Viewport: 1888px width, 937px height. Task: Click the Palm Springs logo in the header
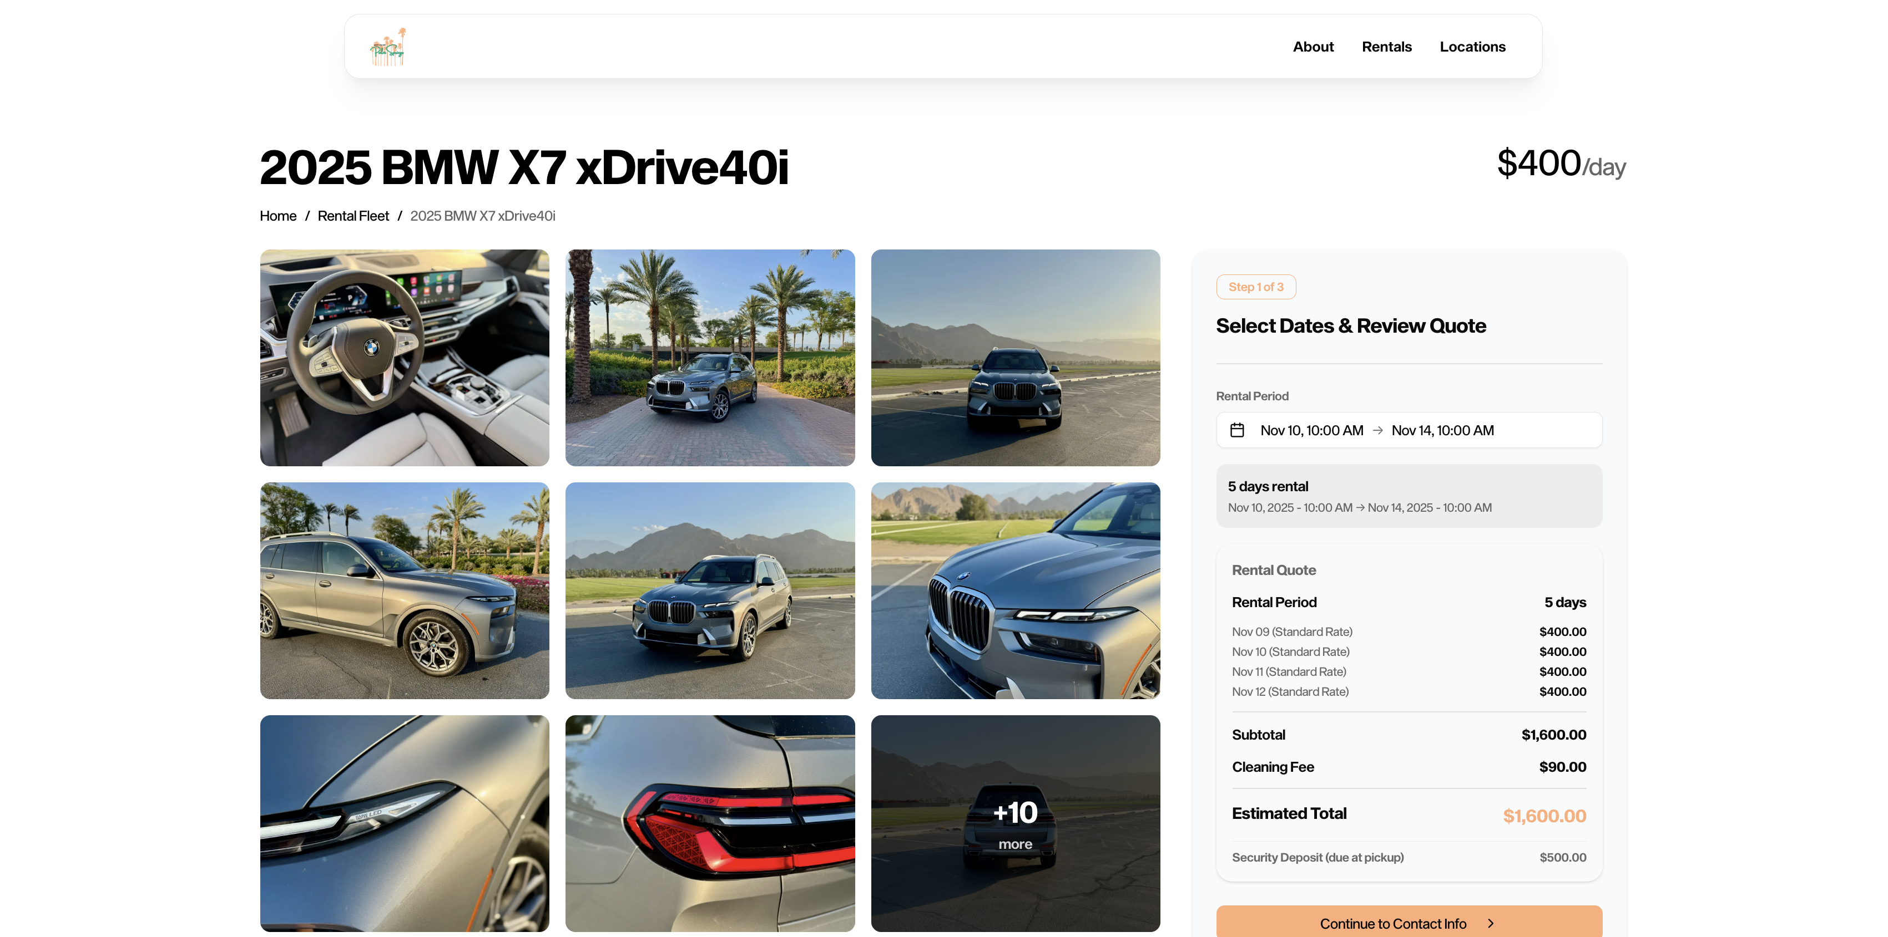click(x=388, y=46)
